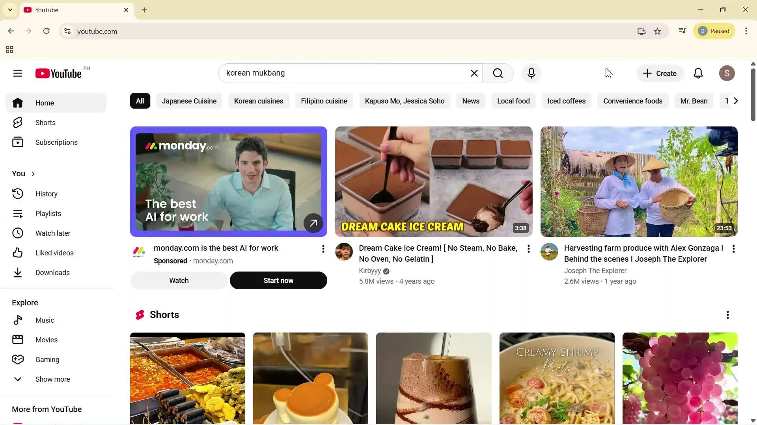Open Harvesting farm produce video thumbnail
This screenshot has width=757, height=425.
(x=639, y=181)
